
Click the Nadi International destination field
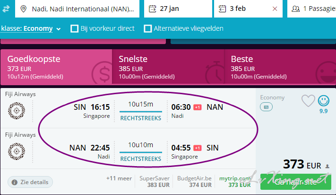(x=77, y=9)
